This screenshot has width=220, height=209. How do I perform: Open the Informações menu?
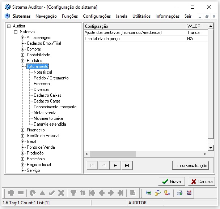[168, 16]
